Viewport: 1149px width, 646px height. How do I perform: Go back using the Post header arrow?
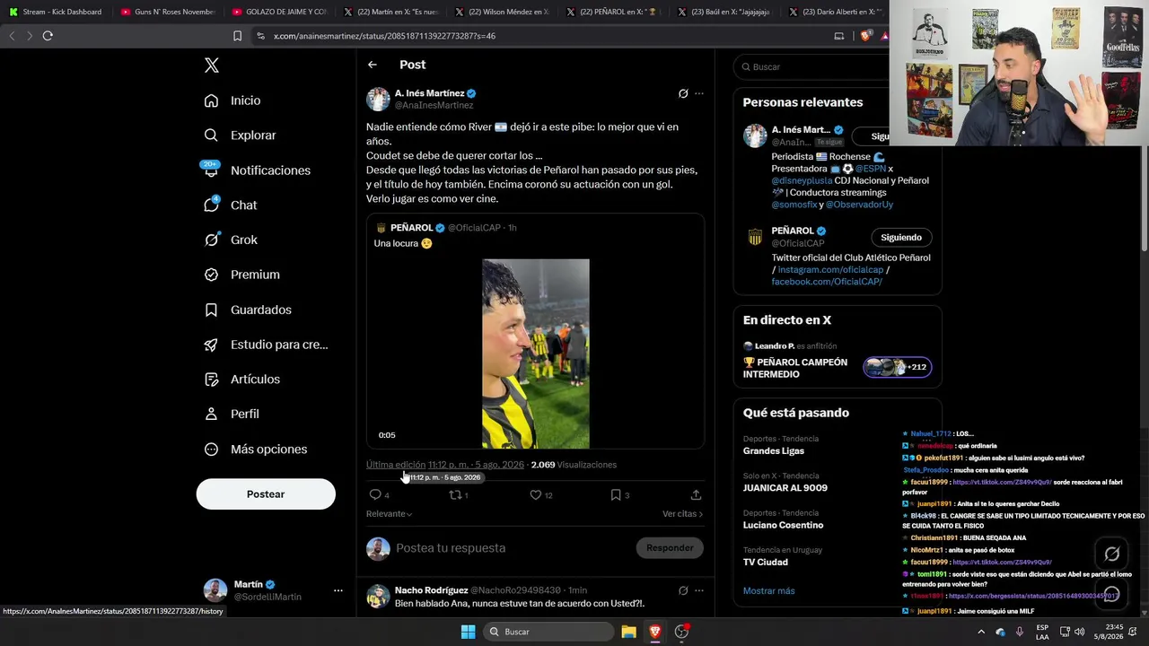(x=373, y=65)
